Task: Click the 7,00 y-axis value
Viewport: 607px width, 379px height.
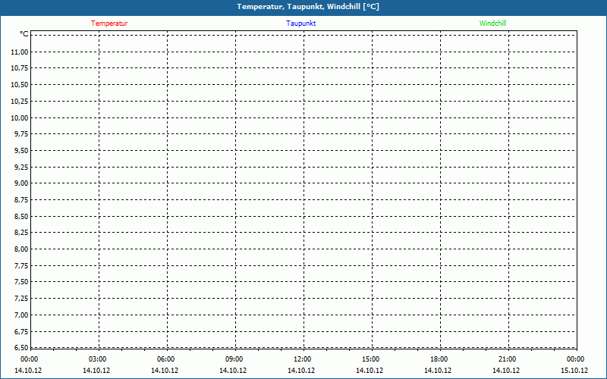Action: [21, 315]
